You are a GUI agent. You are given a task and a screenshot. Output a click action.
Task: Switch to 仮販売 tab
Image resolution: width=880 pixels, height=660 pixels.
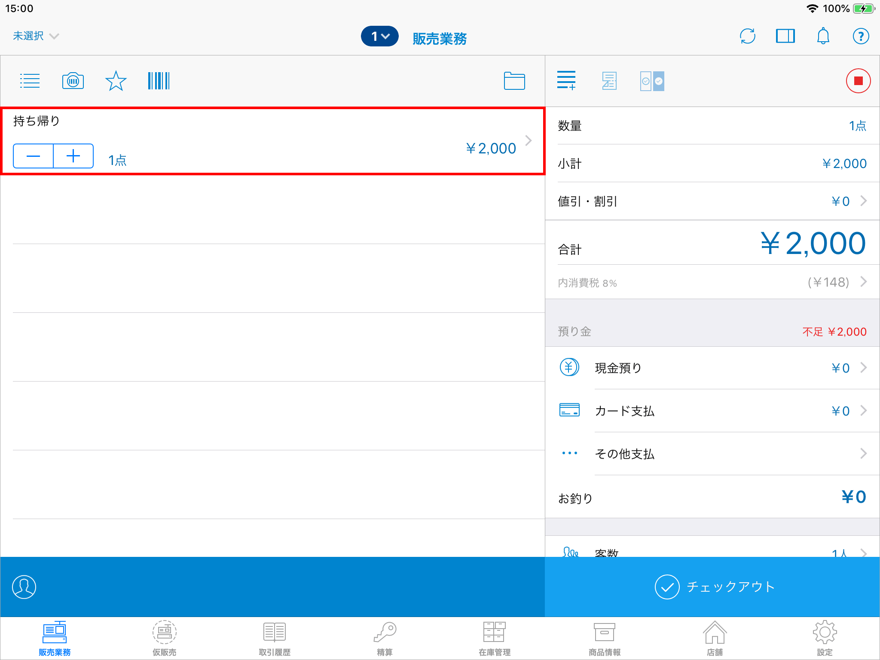(165, 639)
